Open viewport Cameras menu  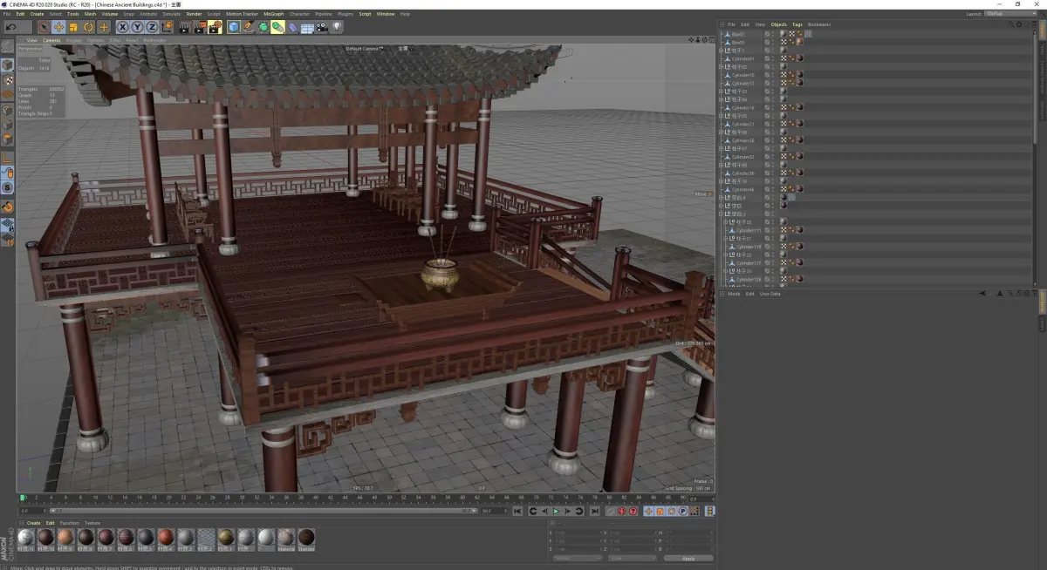[51, 40]
